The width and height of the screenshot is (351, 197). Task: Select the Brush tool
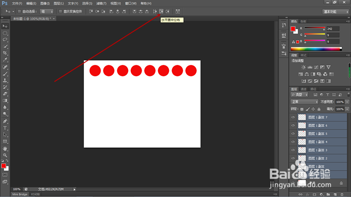pos(5,74)
